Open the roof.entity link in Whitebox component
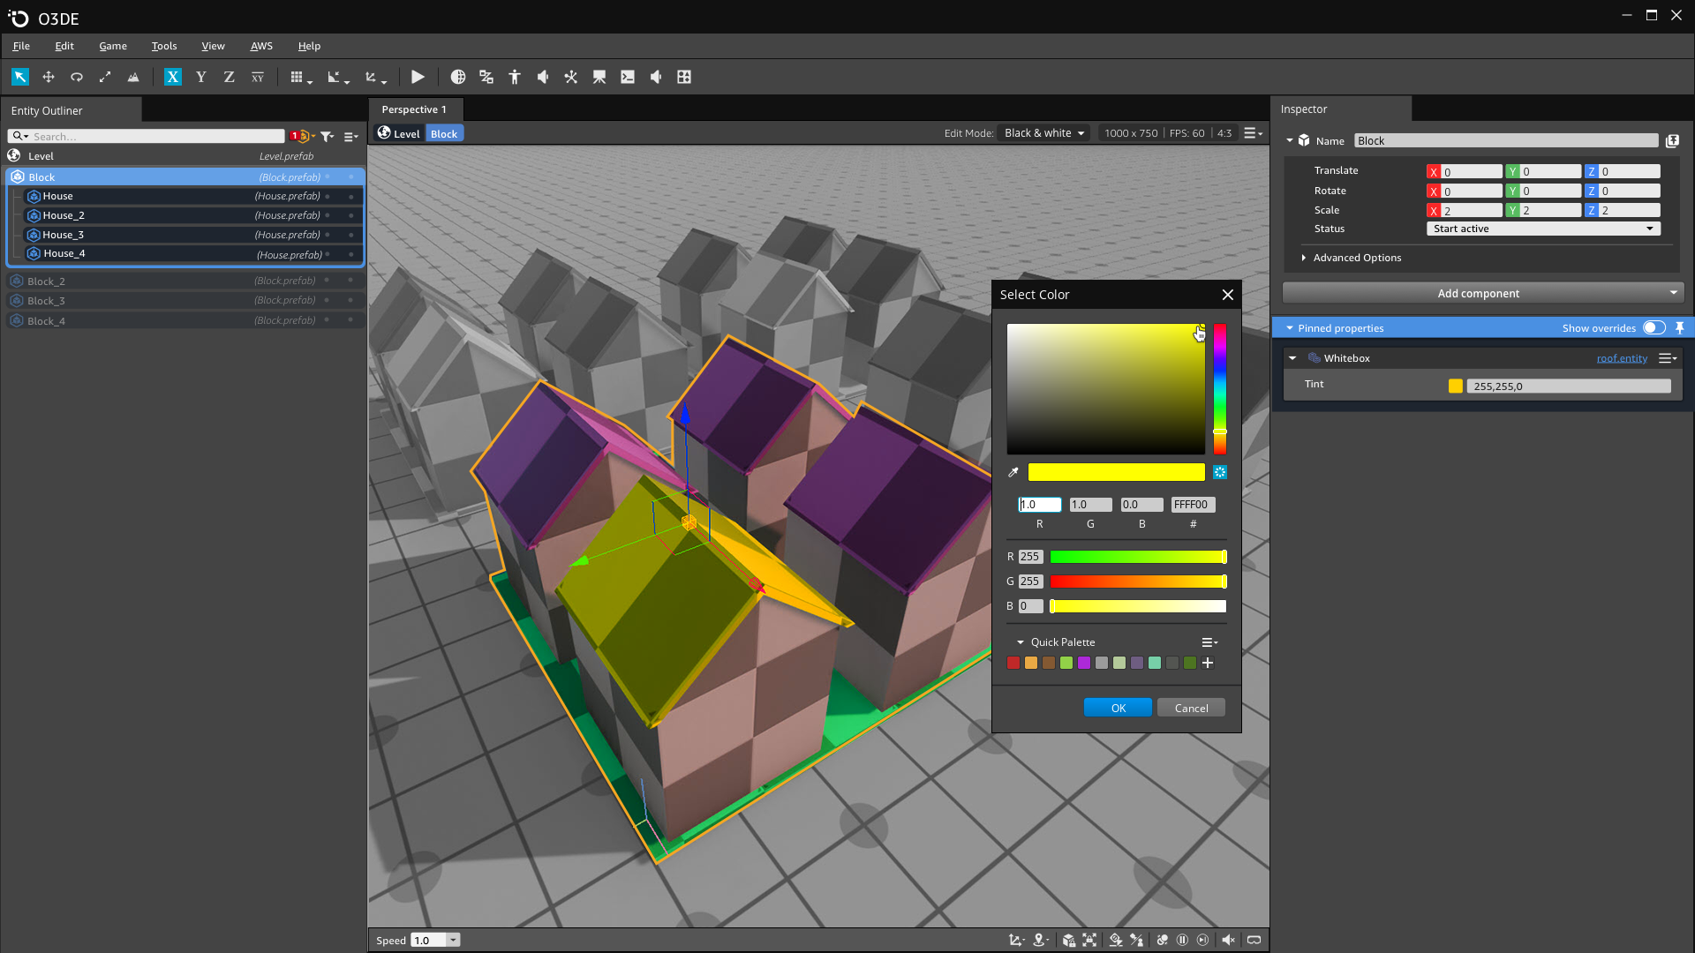 pyautogui.click(x=1622, y=357)
